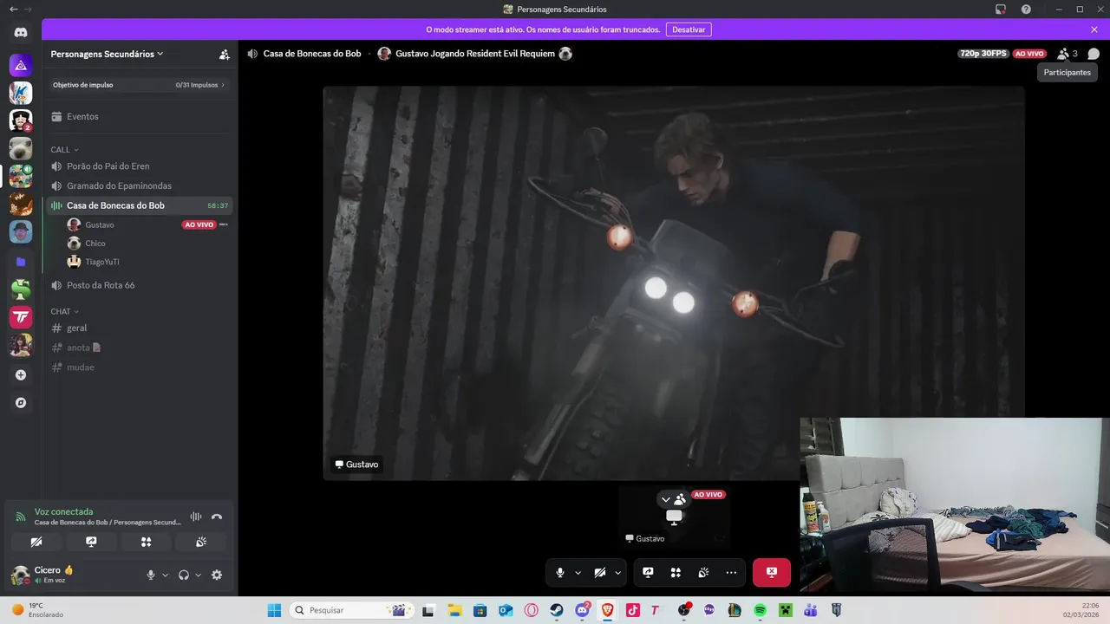This screenshot has height=624, width=1110.
Task: Open noise suppression waveform icon in voice panel
Action: click(x=196, y=517)
